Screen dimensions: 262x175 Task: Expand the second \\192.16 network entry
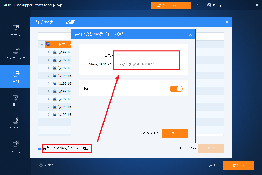[x=49, y=60]
